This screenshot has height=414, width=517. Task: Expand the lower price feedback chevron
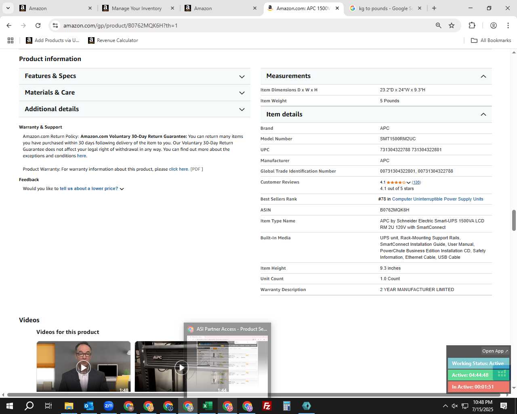click(x=122, y=189)
